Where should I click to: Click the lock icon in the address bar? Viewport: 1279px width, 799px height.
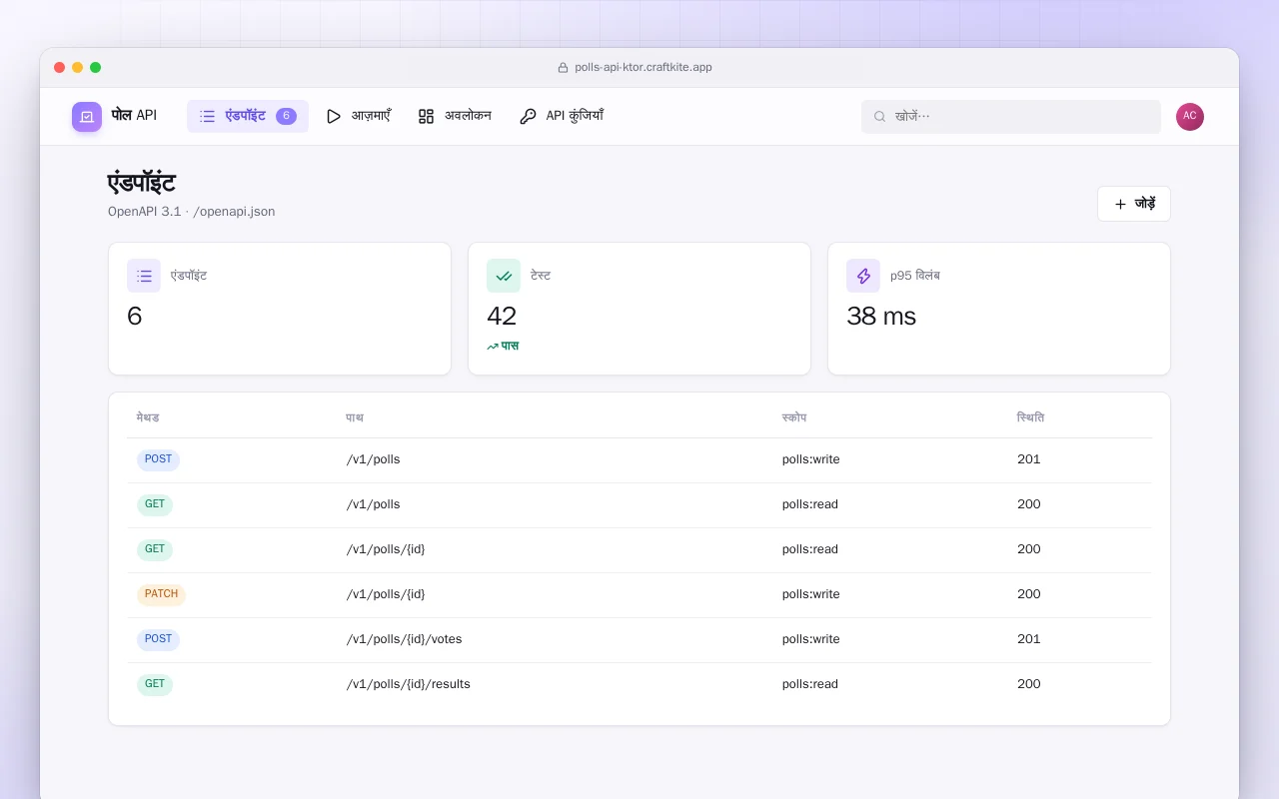coord(563,68)
